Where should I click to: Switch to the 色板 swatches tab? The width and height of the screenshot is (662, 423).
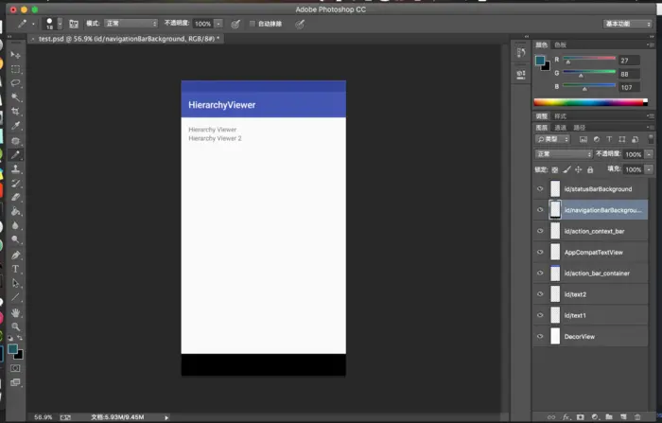click(x=560, y=44)
